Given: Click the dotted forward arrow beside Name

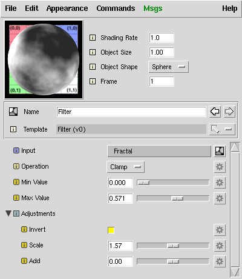Looking at the screenshot, I should pyautogui.click(x=229, y=112).
